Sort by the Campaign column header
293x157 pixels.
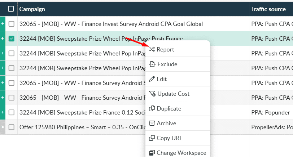click(32, 9)
